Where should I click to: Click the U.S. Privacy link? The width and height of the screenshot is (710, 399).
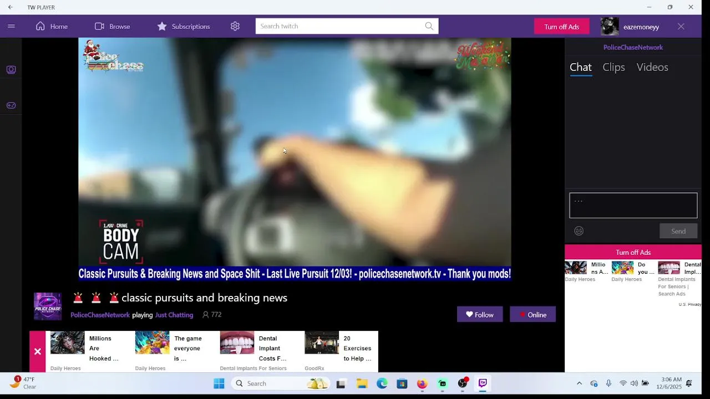690,304
